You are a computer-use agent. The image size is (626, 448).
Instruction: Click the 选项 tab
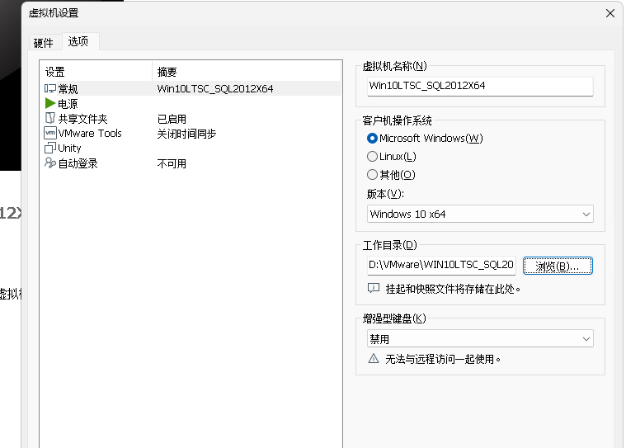point(78,42)
